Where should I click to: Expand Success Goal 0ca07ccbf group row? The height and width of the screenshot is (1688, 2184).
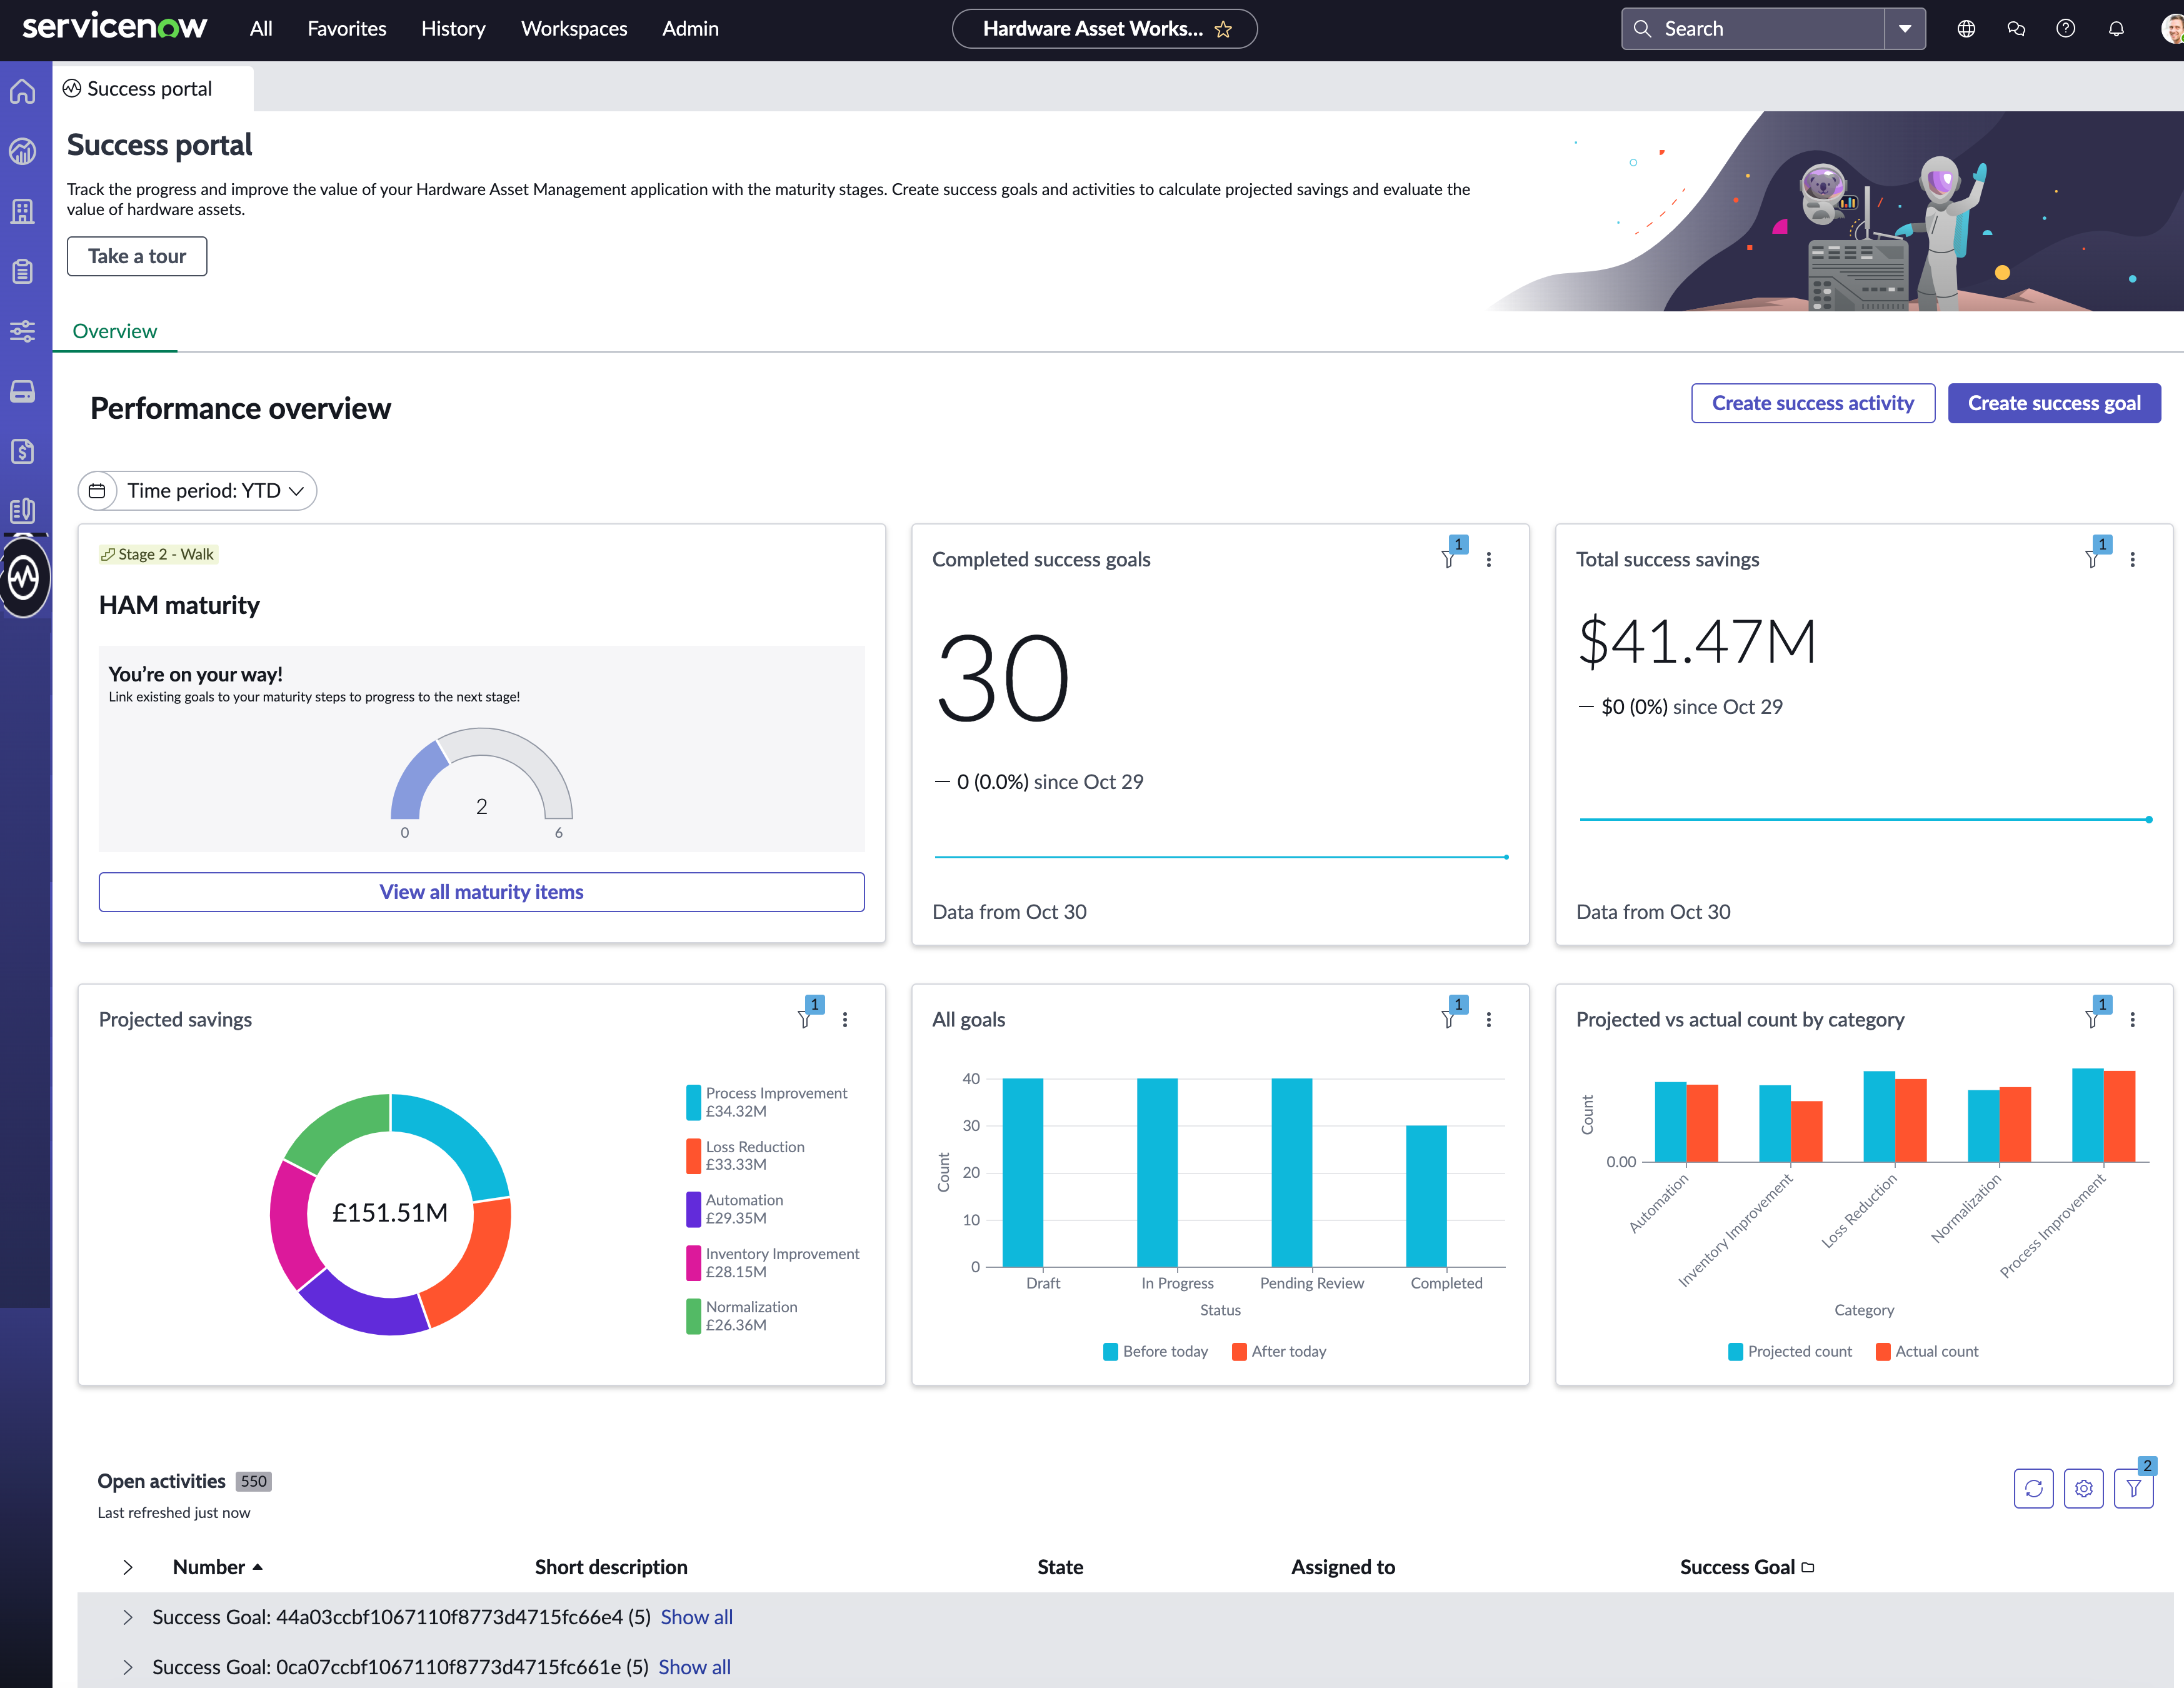click(x=128, y=1667)
